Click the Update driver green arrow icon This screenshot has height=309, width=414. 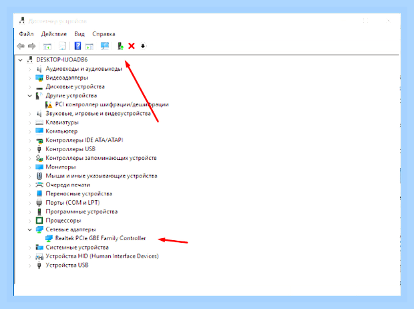point(120,46)
